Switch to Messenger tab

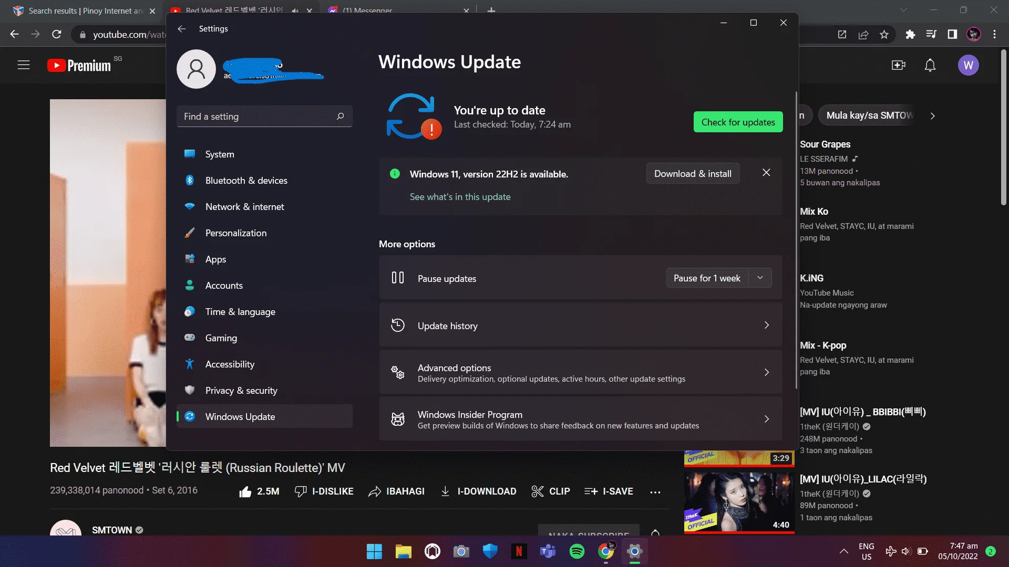click(398, 11)
